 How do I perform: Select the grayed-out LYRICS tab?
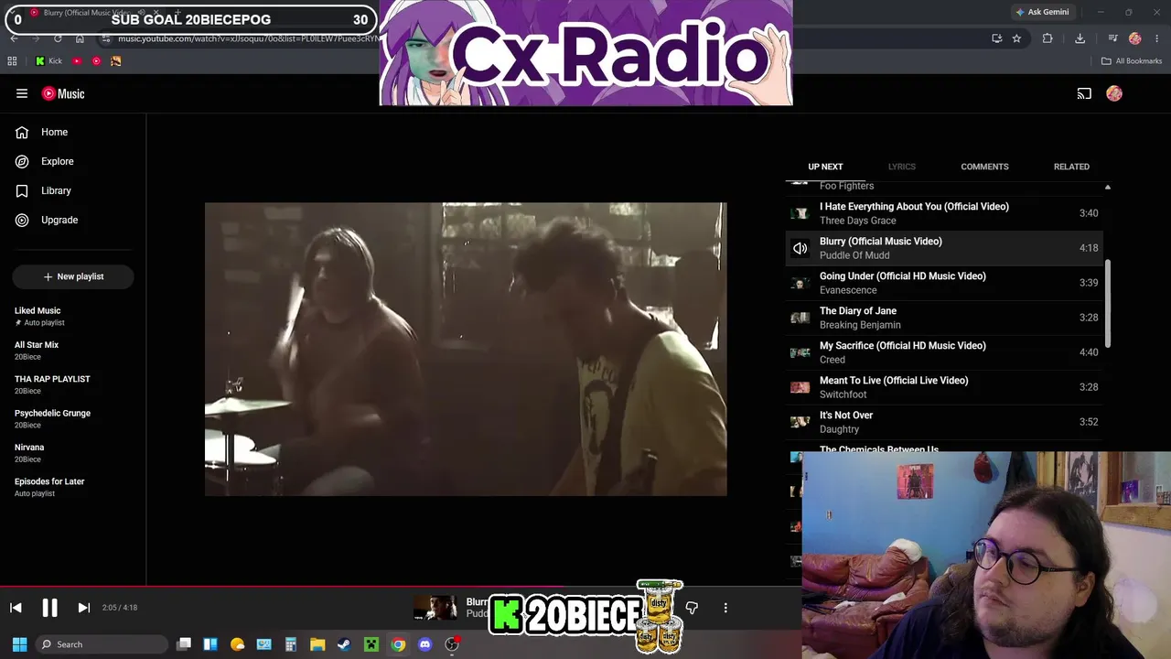(x=901, y=167)
